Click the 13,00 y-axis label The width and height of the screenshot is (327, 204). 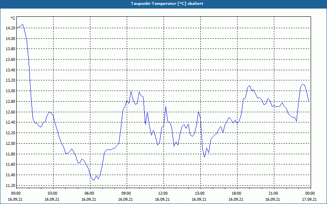pos(11,91)
